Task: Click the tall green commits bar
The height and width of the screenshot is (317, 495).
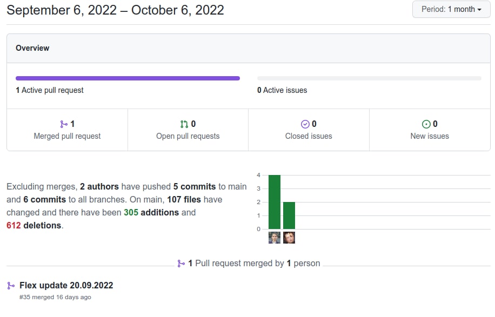Action: [x=275, y=202]
